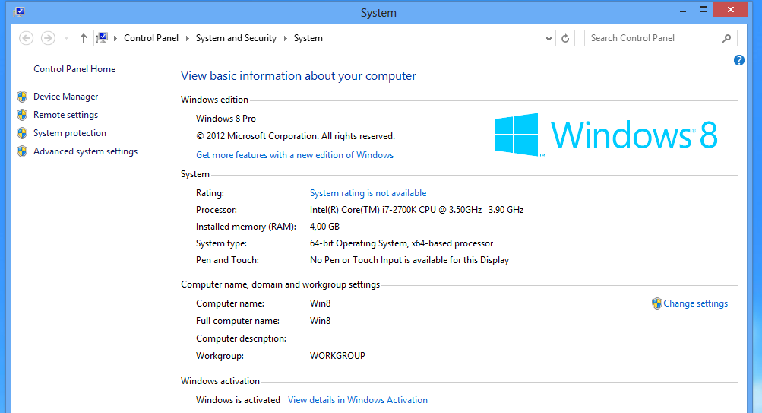762x413 pixels.
Task: Open Remote settings
Action: coord(65,115)
